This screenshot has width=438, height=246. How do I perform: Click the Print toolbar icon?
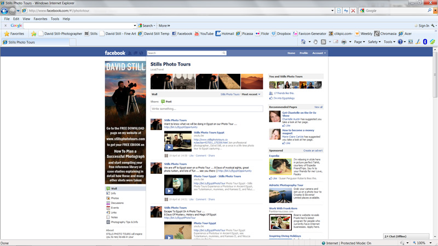tap(344, 42)
